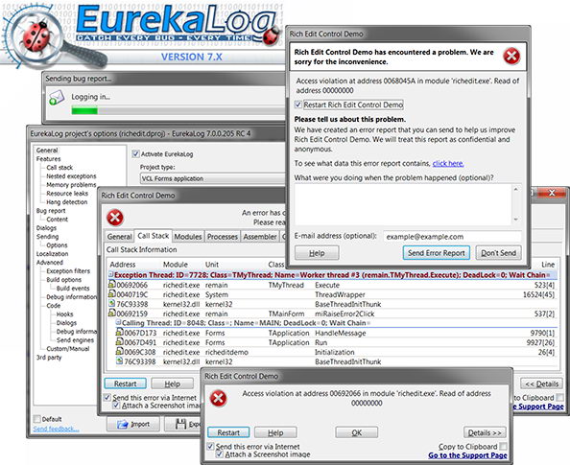The height and width of the screenshot is (465, 570).
Task: Click OK in the bottom error dialog
Action: click(x=357, y=432)
